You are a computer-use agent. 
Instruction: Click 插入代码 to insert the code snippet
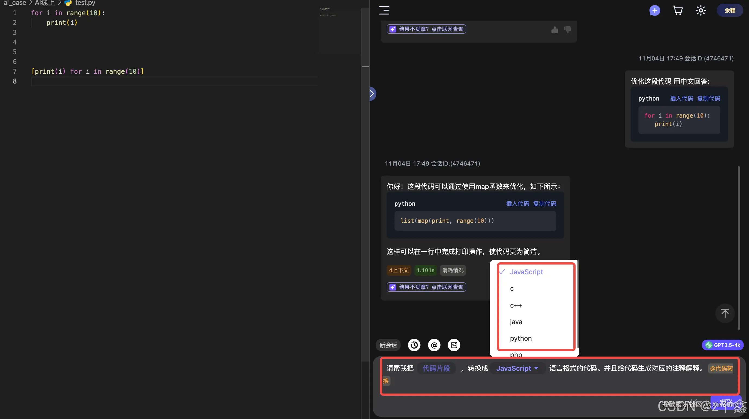[x=518, y=204]
